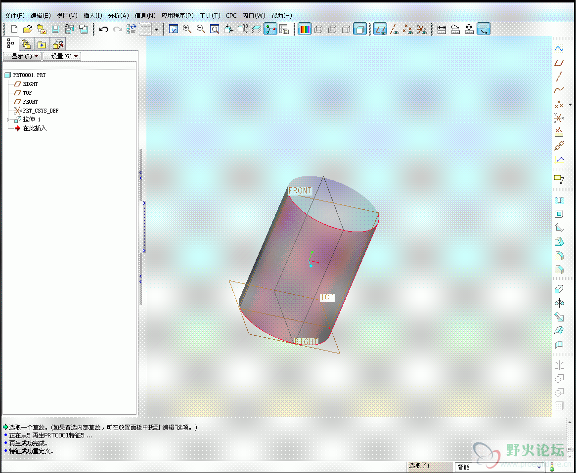Switch to No Hidden display mode

[346, 29]
